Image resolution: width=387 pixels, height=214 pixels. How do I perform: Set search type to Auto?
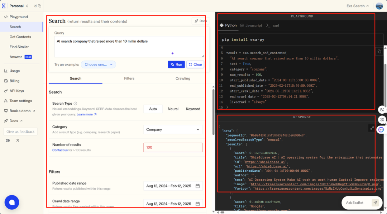tap(153, 109)
